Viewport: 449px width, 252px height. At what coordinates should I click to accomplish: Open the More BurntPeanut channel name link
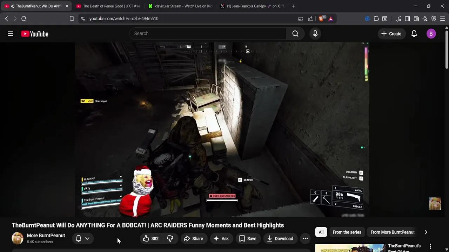(x=46, y=236)
